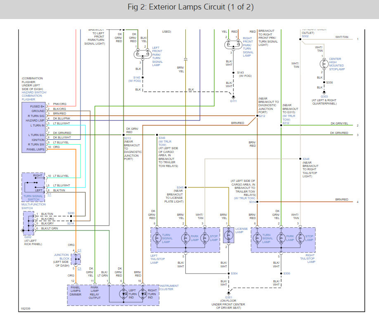Click the diagram number 182539
379x322 pixels.
click(25, 308)
